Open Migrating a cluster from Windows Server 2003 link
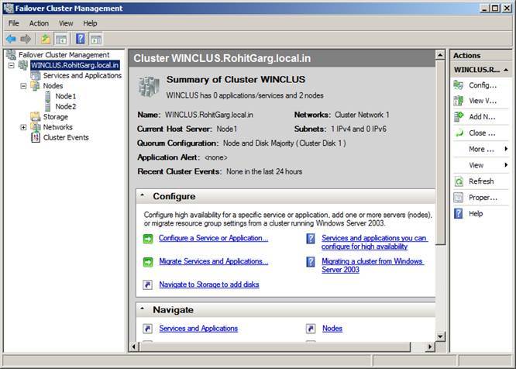Viewport: 516px width, 369px height. 373,265
